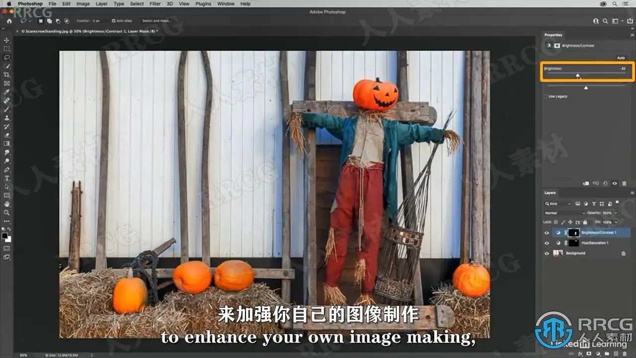Open the Filter menu
Viewport: 636px width, 358px height.
pyautogui.click(x=155, y=3)
